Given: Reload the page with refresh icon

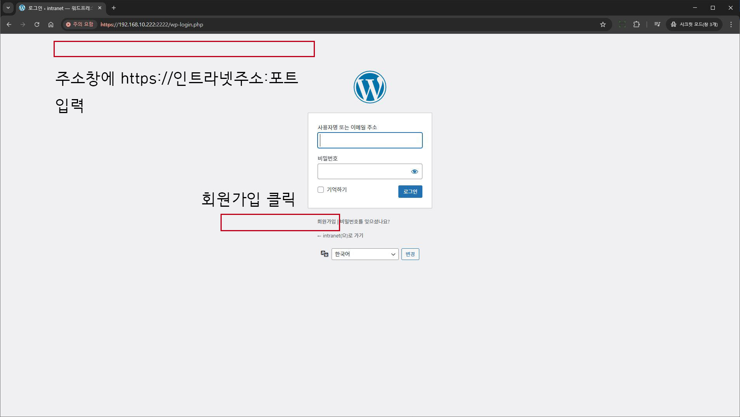Looking at the screenshot, I should tap(37, 24).
